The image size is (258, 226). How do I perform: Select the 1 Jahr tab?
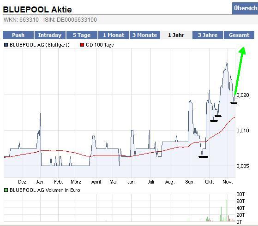[176, 35]
